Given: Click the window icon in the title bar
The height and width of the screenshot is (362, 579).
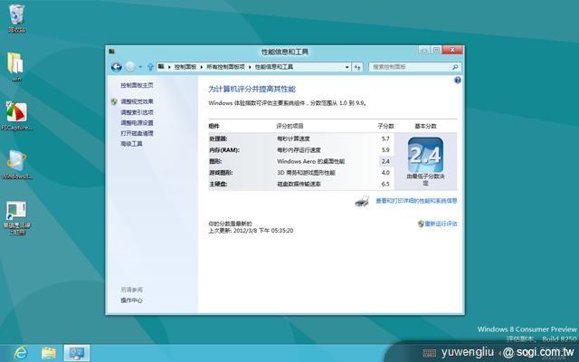Looking at the screenshot, I should tap(112, 52).
